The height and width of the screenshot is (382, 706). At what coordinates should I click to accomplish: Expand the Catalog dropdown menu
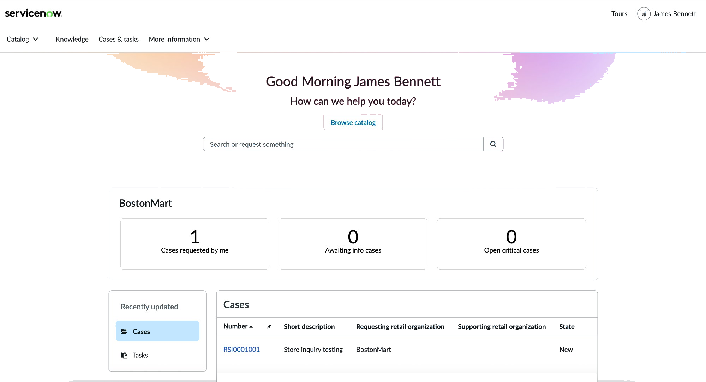pyautogui.click(x=23, y=39)
